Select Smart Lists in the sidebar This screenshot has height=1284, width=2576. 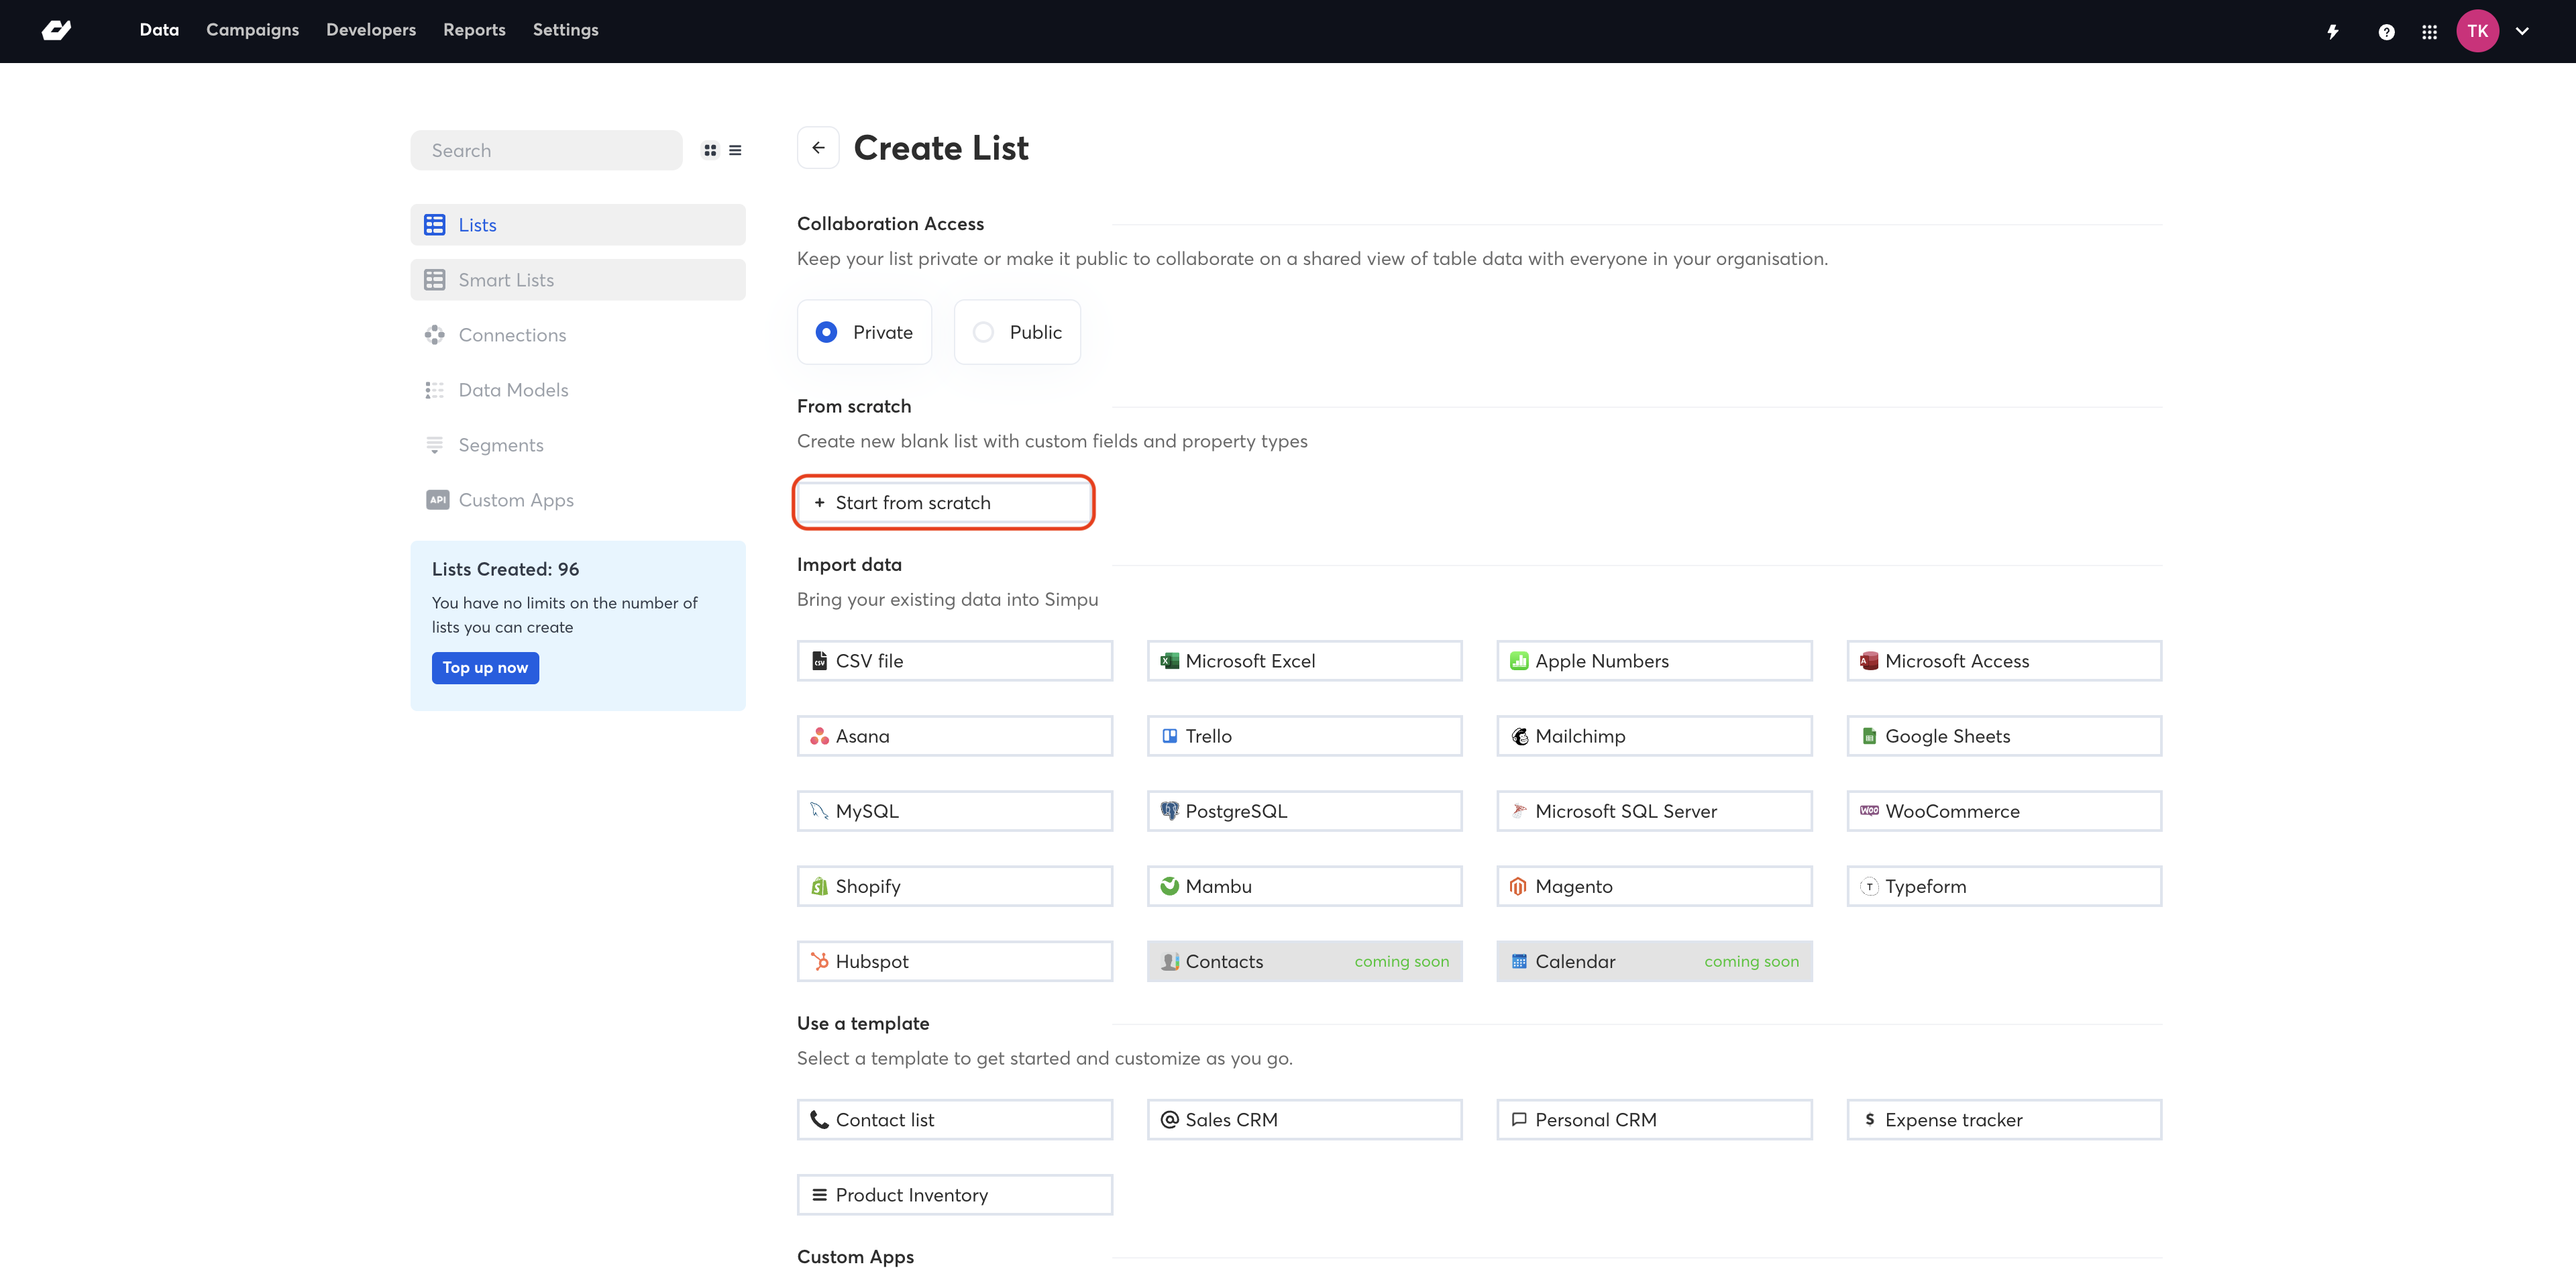[x=578, y=280]
